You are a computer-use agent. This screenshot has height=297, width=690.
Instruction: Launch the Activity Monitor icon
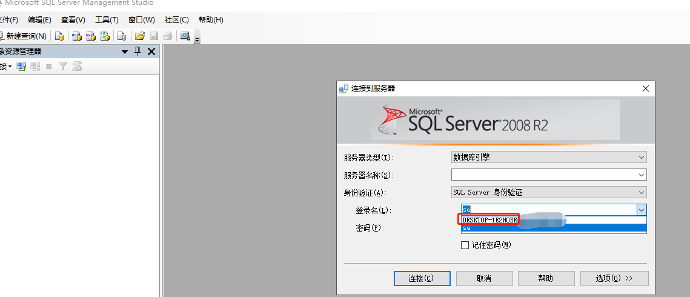(x=185, y=36)
